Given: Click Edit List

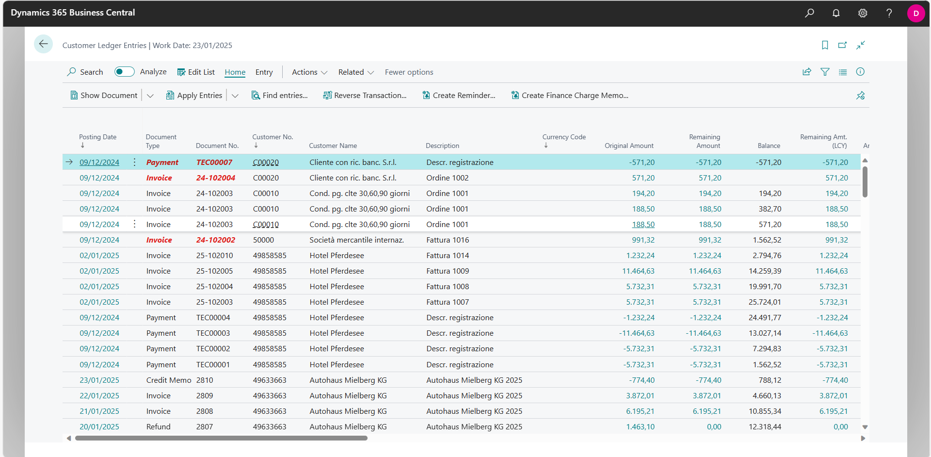Looking at the screenshot, I should click(196, 72).
